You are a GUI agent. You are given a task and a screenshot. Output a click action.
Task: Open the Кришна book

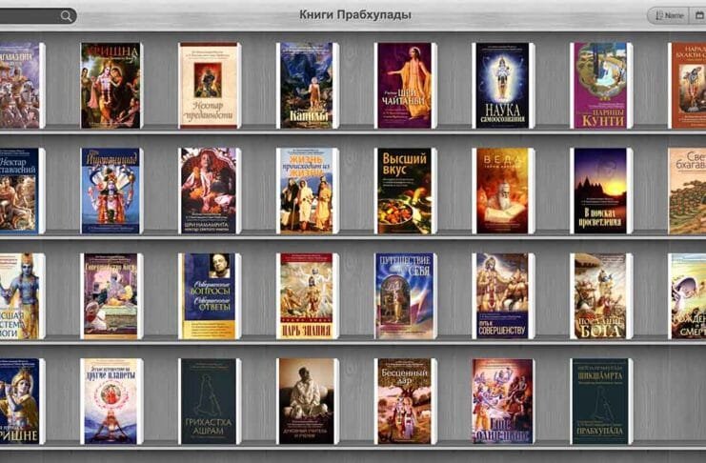click(x=111, y=86)
